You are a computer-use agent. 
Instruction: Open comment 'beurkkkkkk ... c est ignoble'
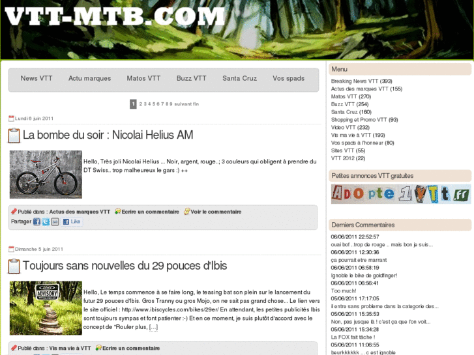tap(363, 352)
